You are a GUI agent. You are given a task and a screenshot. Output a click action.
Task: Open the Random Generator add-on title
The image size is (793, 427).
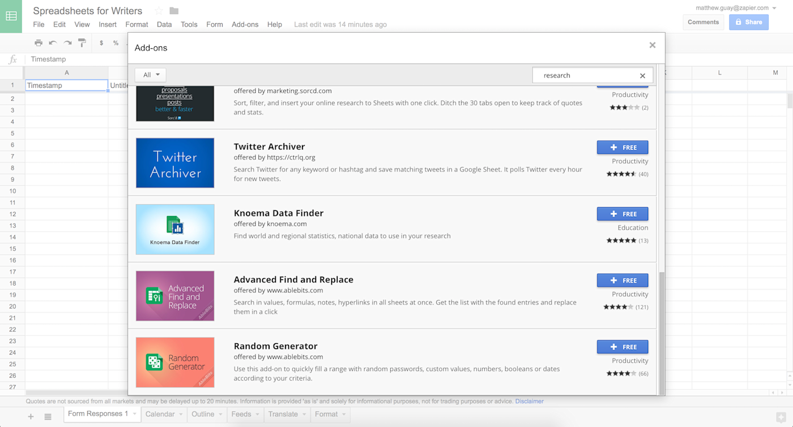(x=276, y=346)
